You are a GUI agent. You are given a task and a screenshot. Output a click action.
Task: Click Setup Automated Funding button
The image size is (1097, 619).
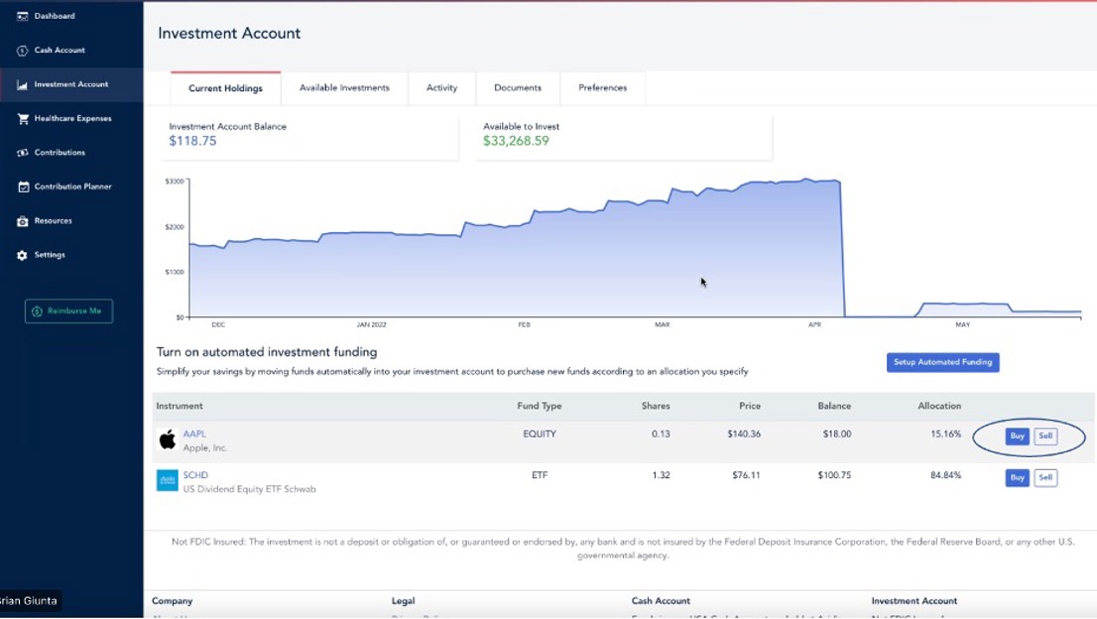click(x=942, y=362)
